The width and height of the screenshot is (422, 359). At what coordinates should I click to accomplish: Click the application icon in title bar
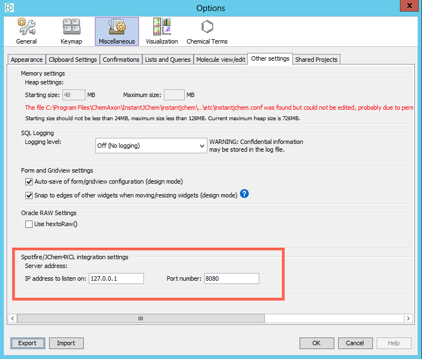pyautogui.click(x=9, y=8)
